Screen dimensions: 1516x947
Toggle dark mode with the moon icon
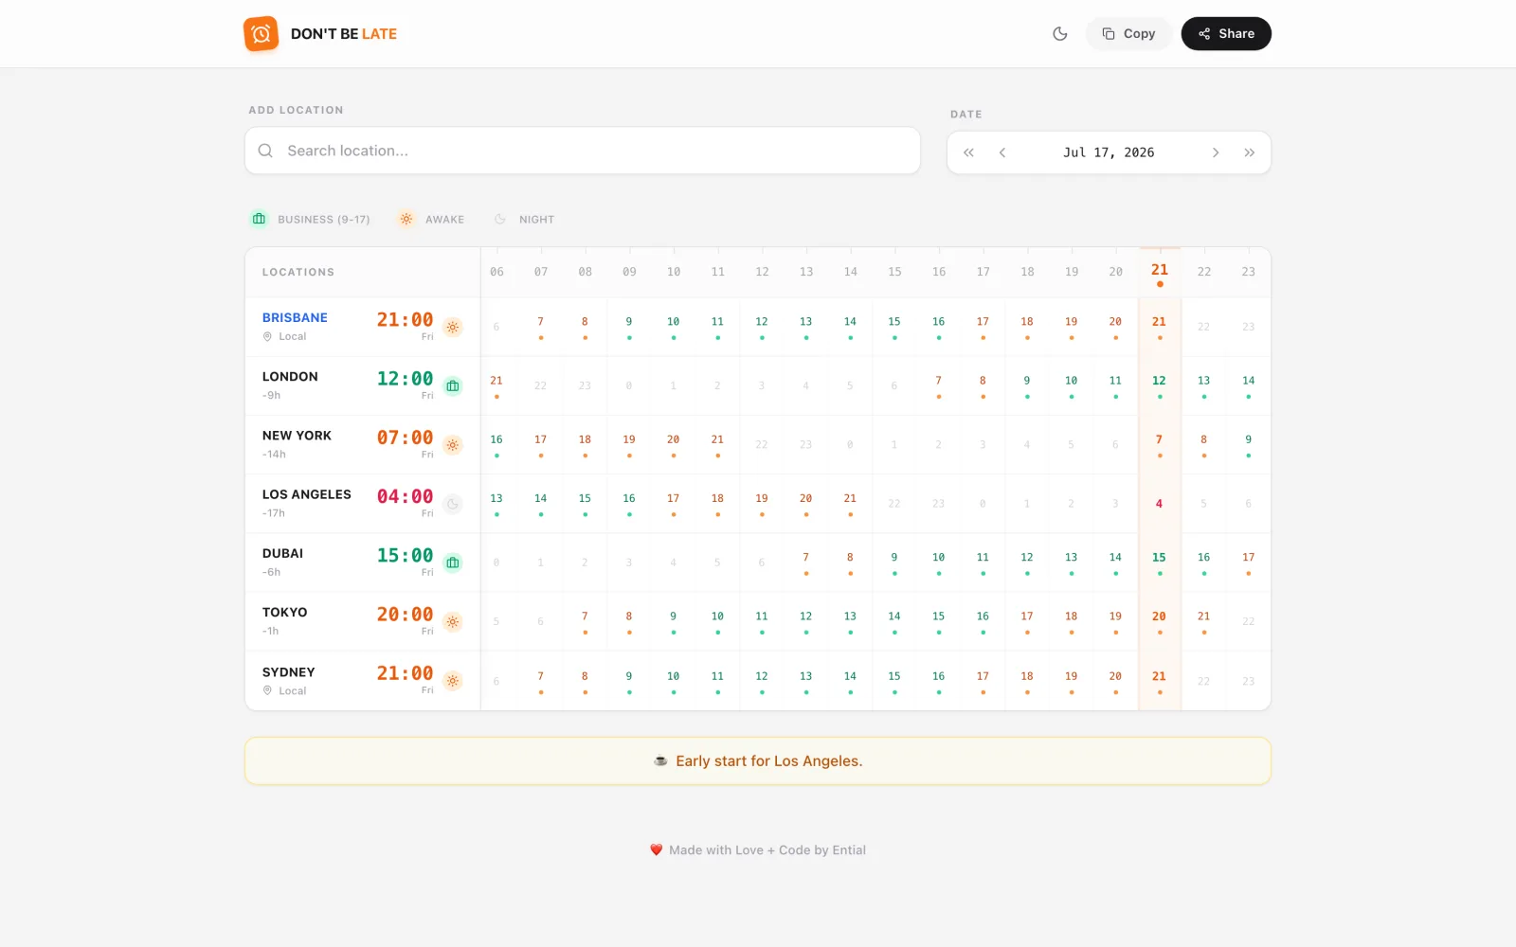pos(1060,34)
